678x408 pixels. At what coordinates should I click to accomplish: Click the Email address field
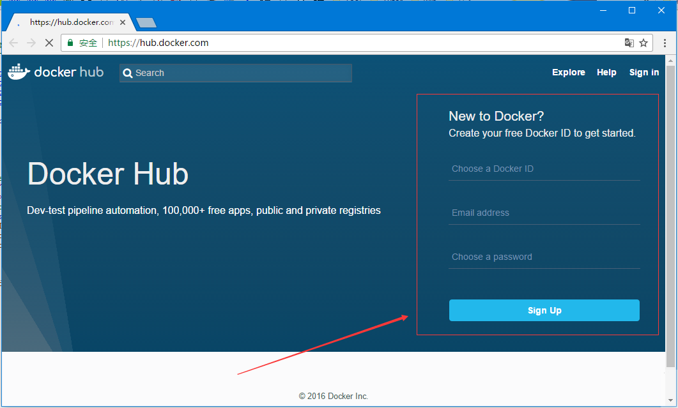click(x=544, y=213)
